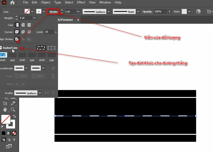The height and width of the screenshot is (152, 213).
Task: Choose the Projecting Cap option
Action: [29, 25]
